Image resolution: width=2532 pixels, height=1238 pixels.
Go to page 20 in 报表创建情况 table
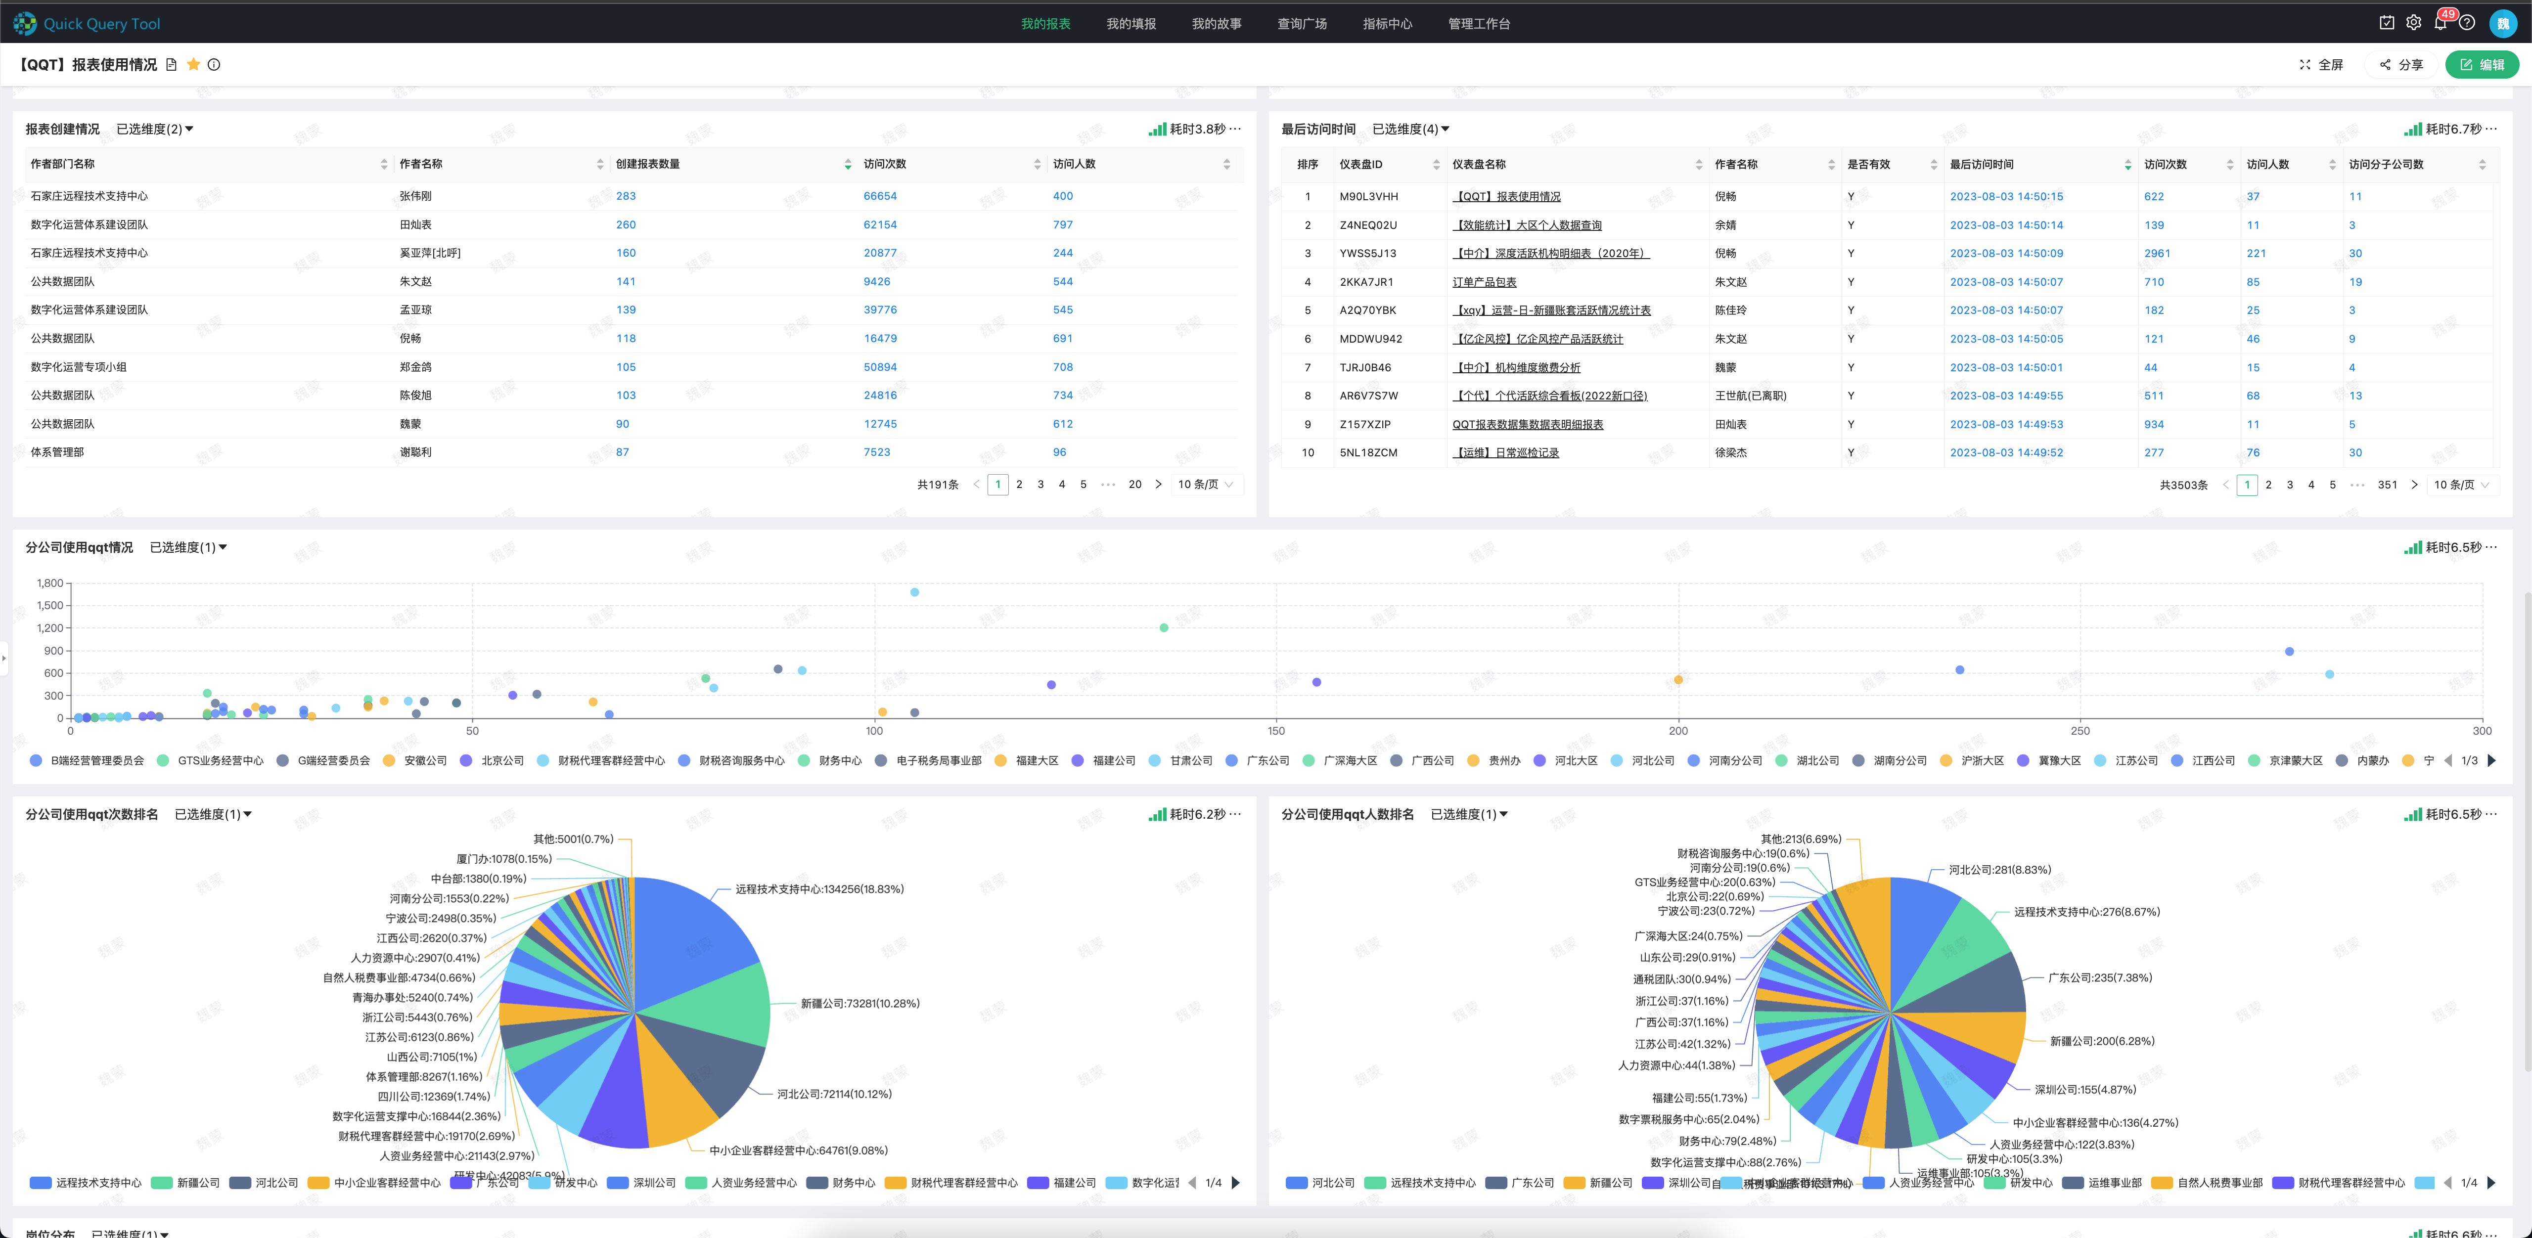coord(1134,485)
